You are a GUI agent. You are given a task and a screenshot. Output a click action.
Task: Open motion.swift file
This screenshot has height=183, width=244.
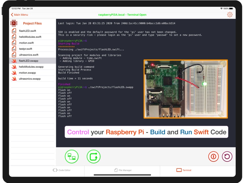[26, 43]
